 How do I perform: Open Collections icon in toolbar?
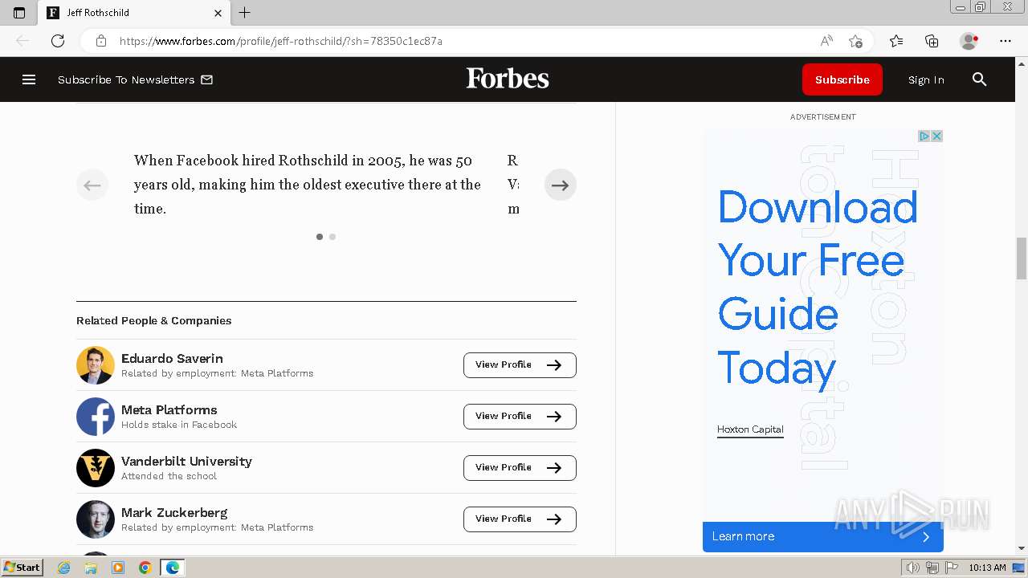[932, 41]
